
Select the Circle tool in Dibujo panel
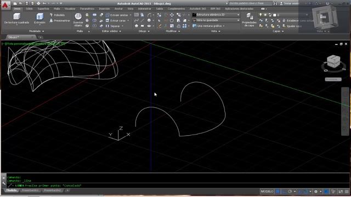[x=149, y=20]
